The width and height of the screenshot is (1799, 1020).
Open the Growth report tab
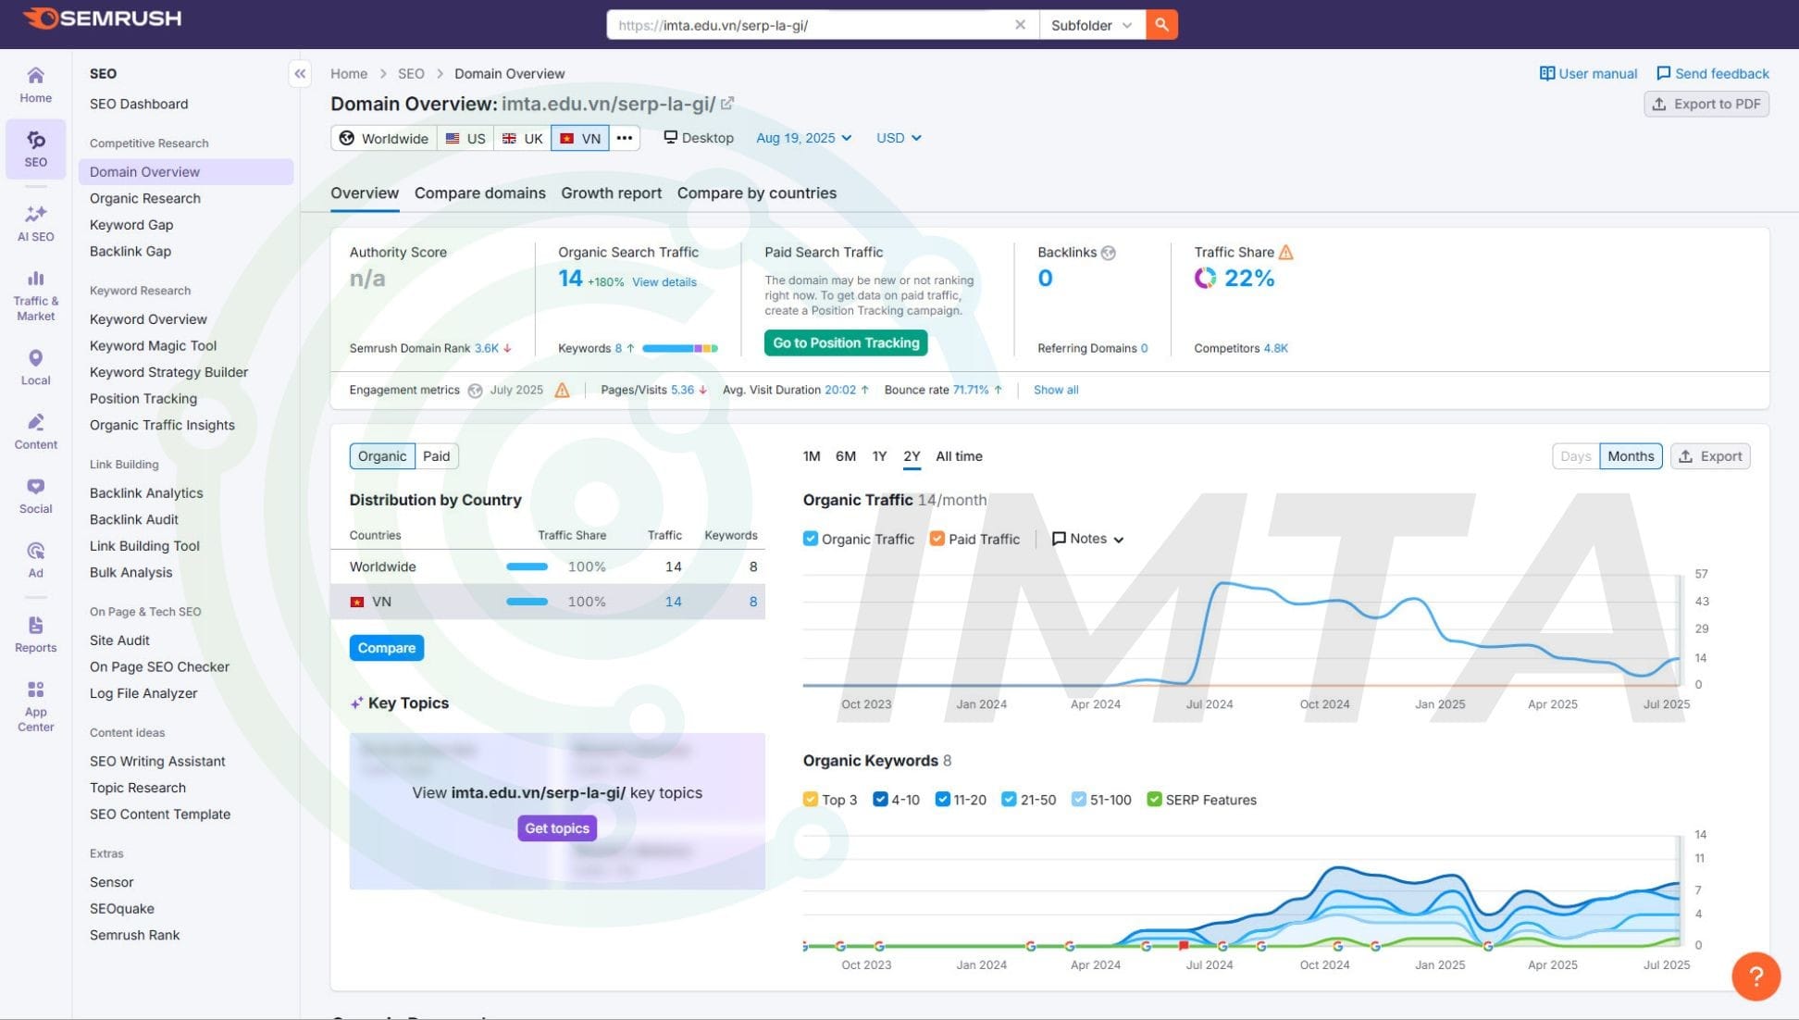(611, 193)
